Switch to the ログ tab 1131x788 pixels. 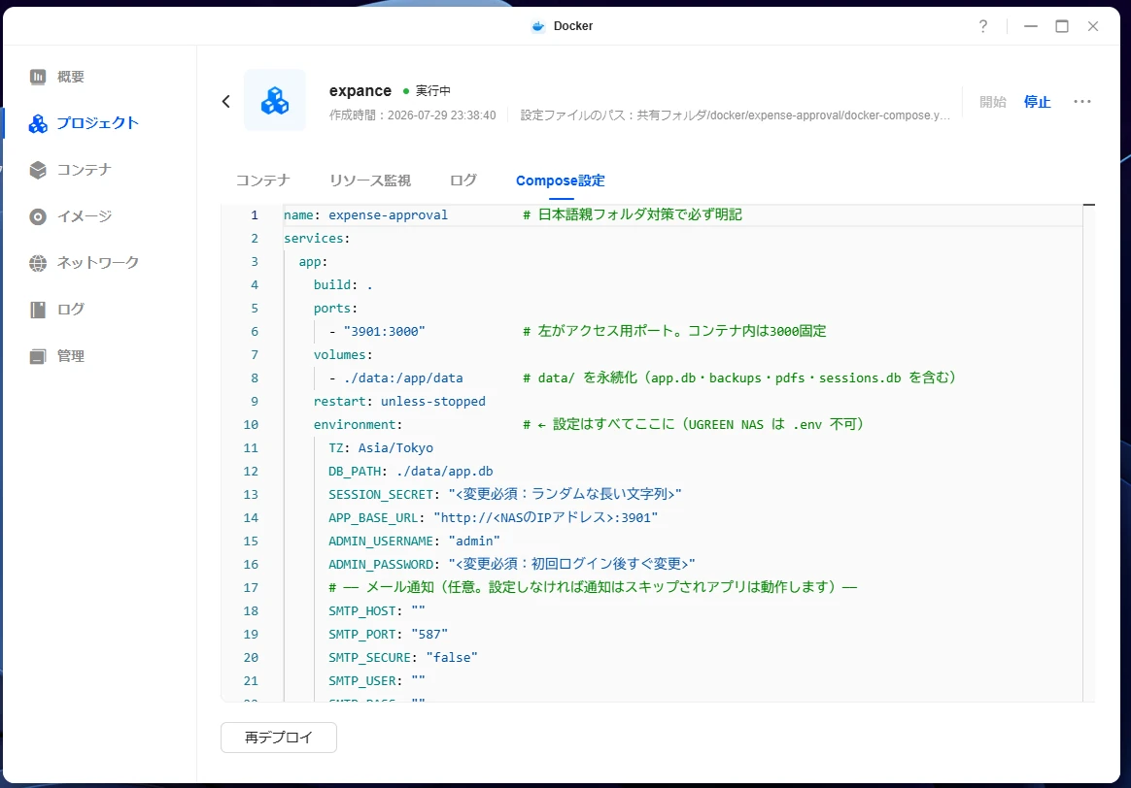463,181
